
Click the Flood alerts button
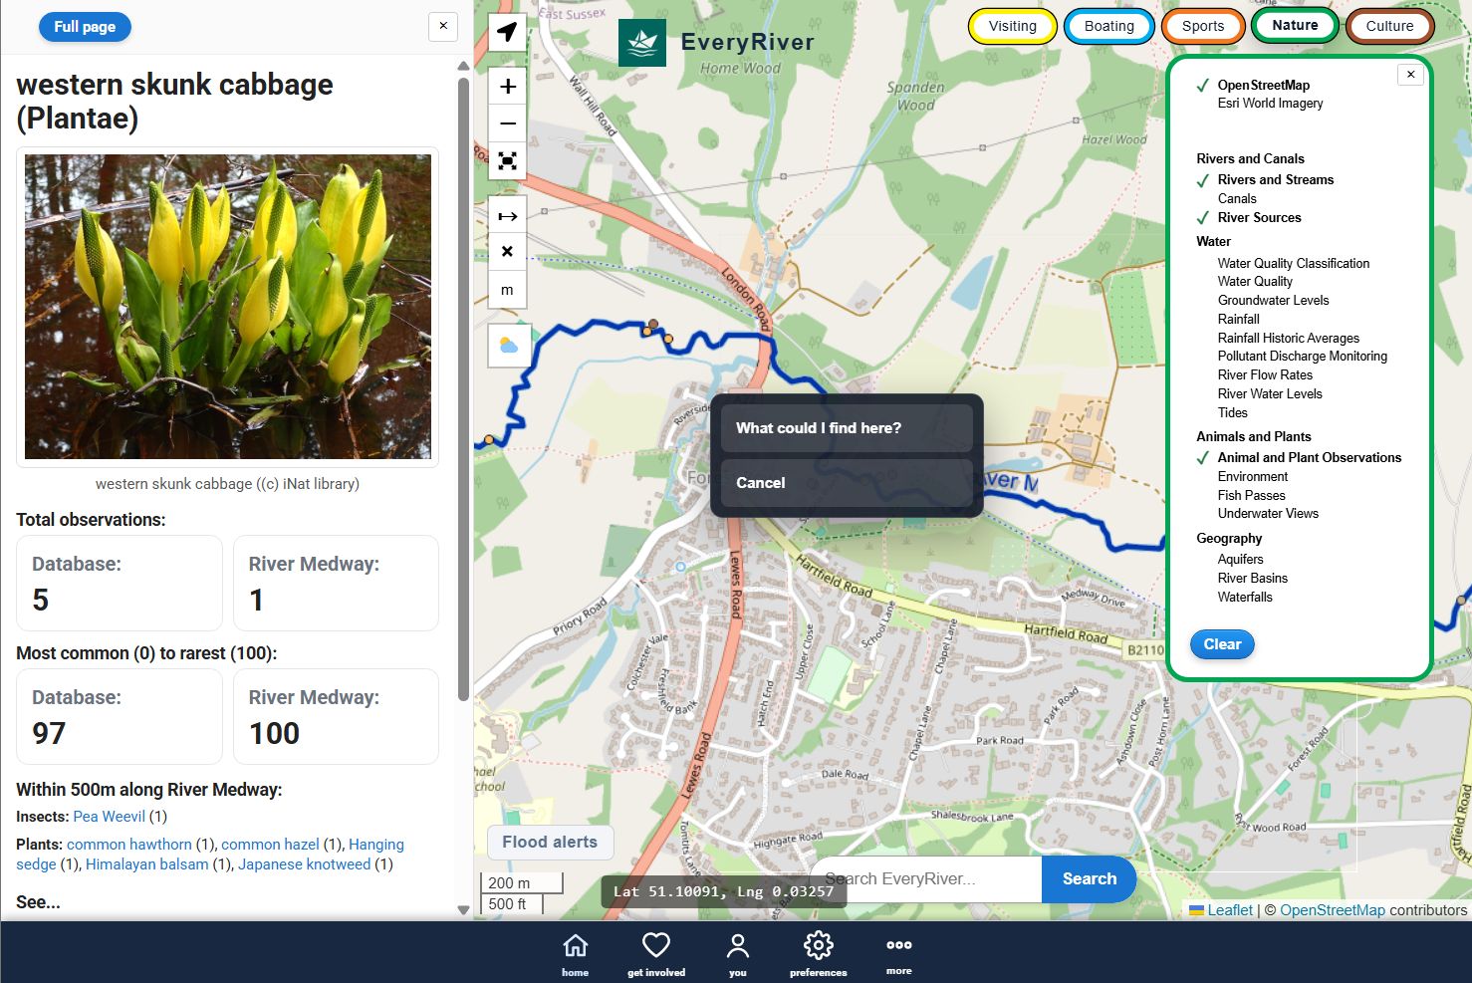[550, 843]
